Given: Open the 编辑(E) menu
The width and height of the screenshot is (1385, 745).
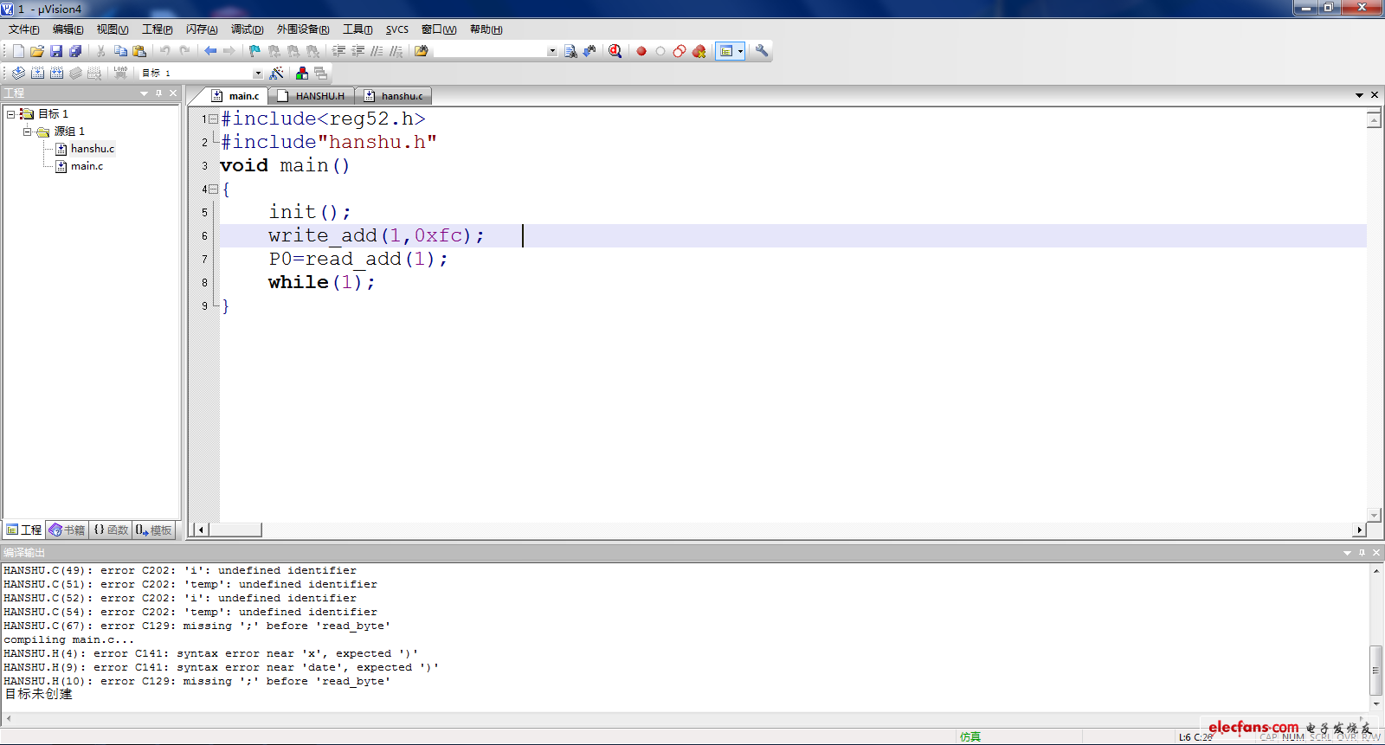Looking at the screenshot, I should [68, 29].
